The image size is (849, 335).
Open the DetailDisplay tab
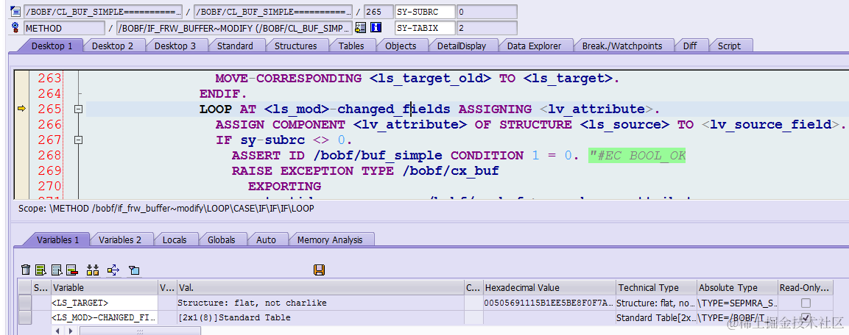462,46
